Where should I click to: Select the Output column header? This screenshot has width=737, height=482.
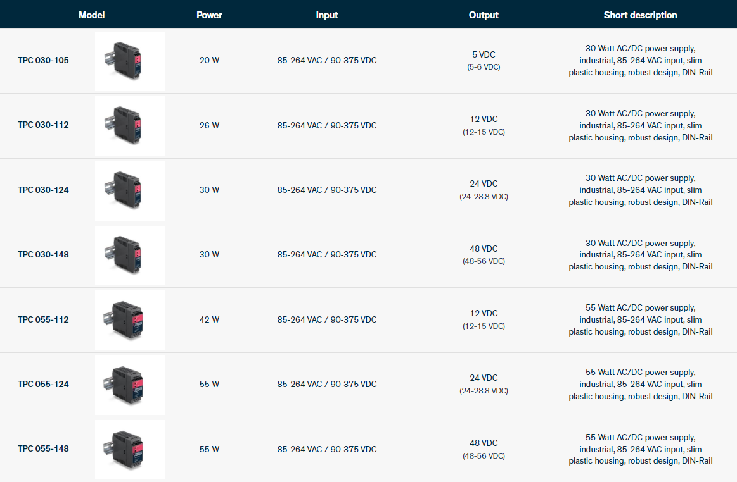[x=484, y=15]
